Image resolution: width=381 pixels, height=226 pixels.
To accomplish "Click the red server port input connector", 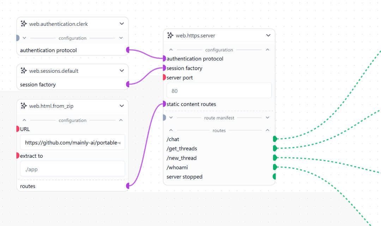I will pos(164,78).
